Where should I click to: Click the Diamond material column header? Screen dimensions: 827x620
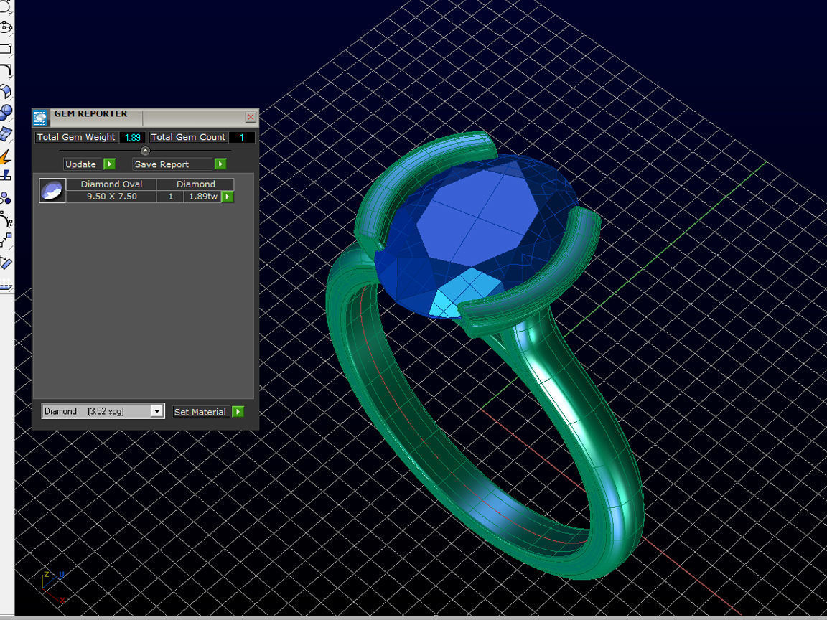tap(196, 184)
